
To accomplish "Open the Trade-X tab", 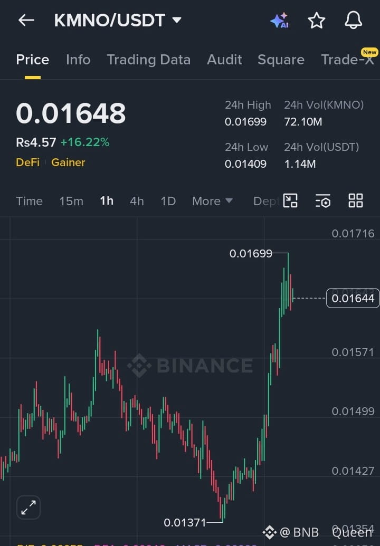I will pyautogui.click(x=347, y=60).
